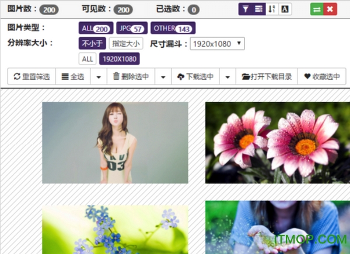Expand dropdown arrow next to 全选
Image resolution: width=350 pixels, height=254 pixels.
[x=99, y=76]
